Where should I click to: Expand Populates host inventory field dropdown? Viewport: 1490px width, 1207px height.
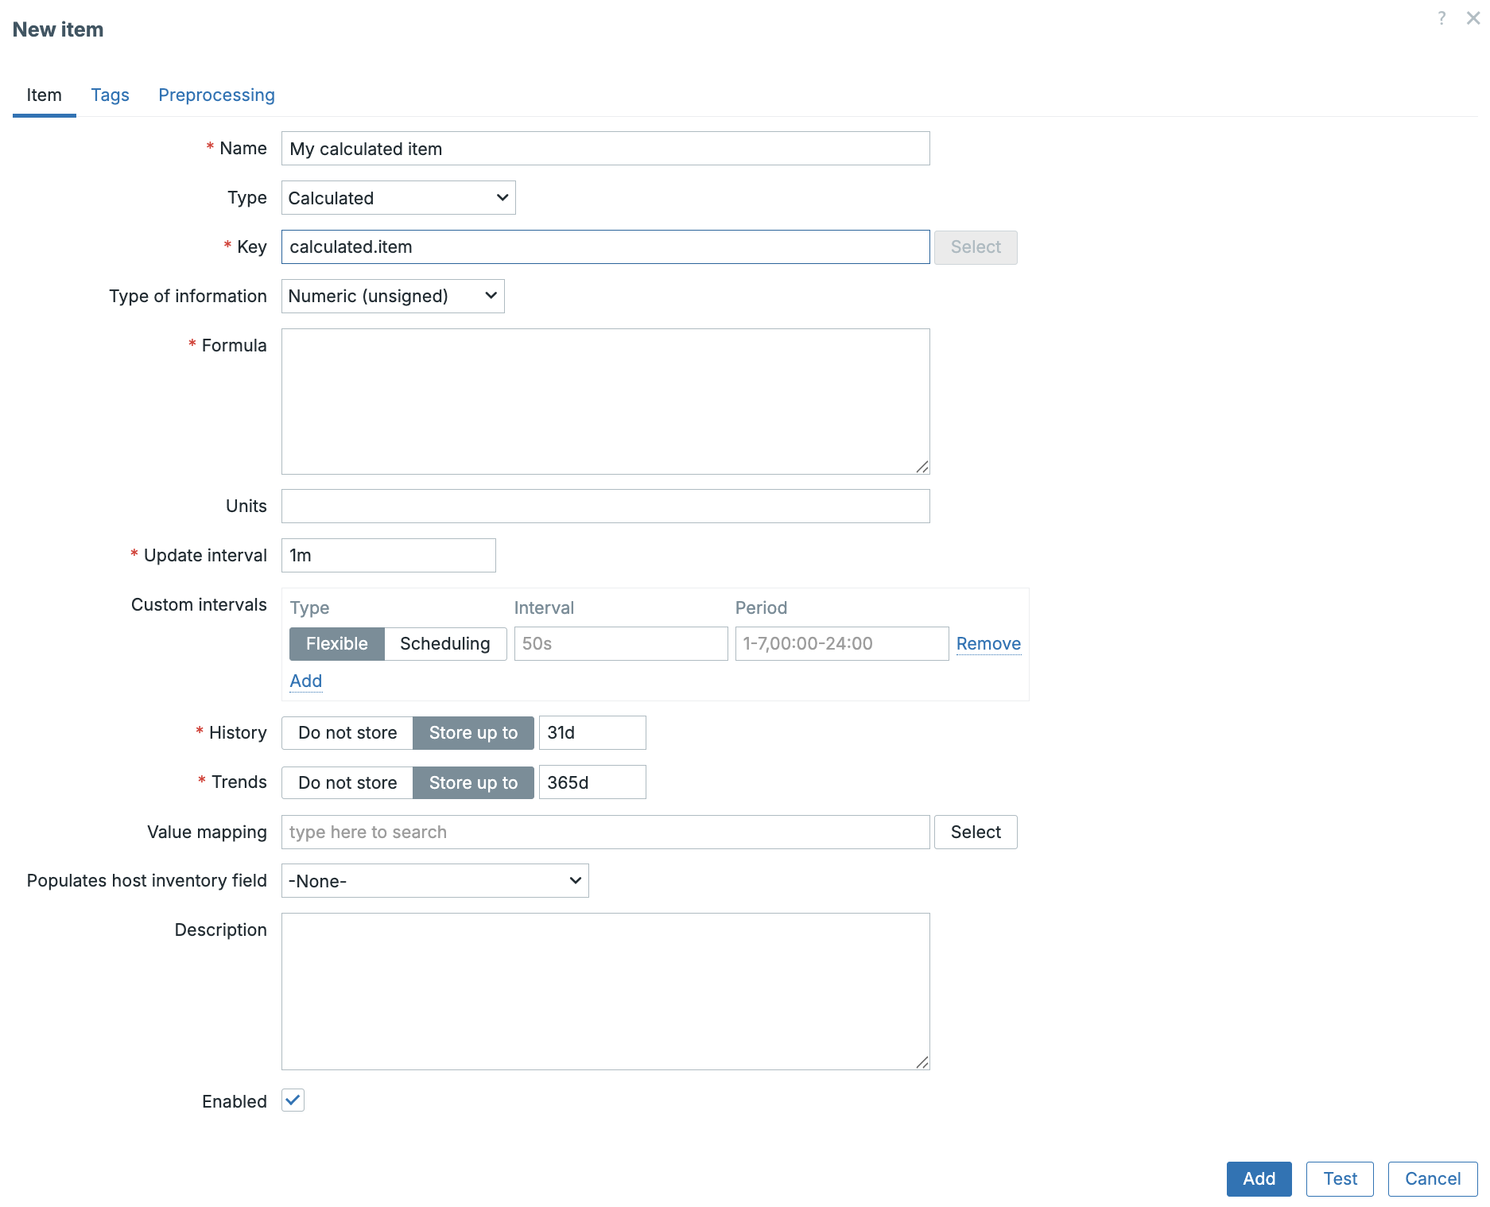[435, 881]
